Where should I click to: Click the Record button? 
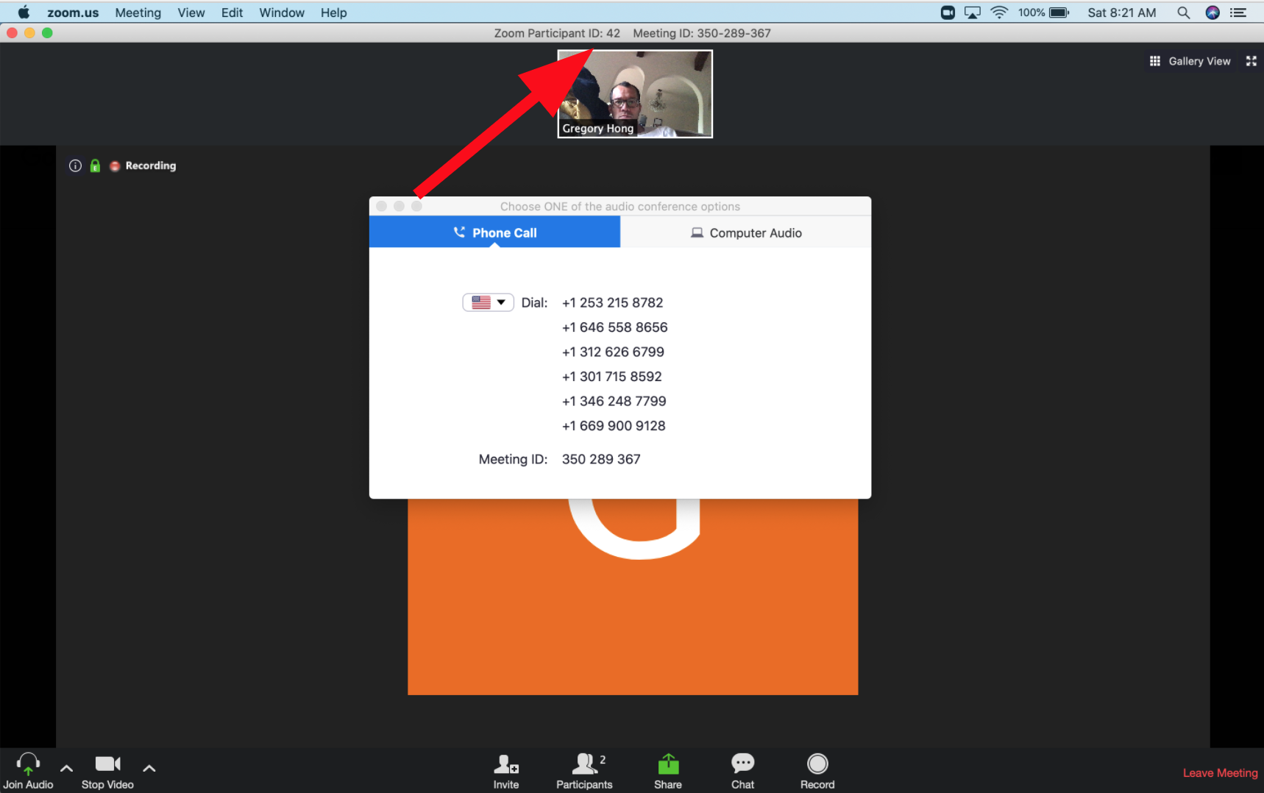point(817,771)
